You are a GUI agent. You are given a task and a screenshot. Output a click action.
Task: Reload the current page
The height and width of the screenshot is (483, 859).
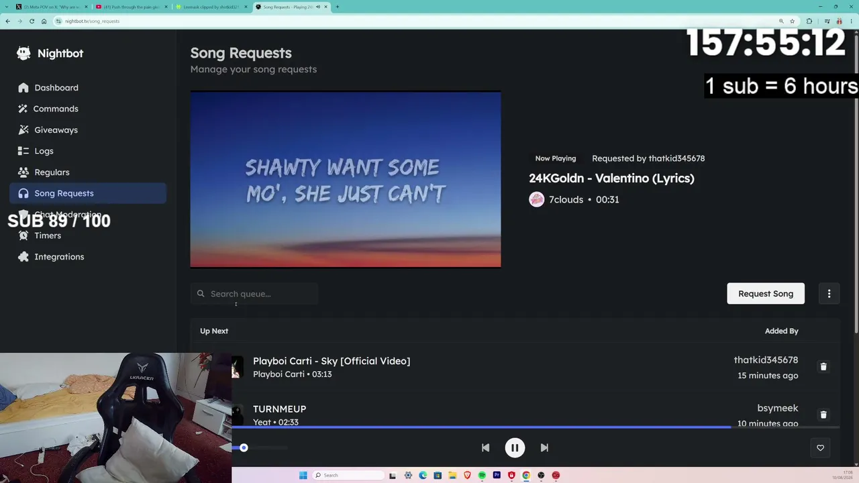[32, 21]
